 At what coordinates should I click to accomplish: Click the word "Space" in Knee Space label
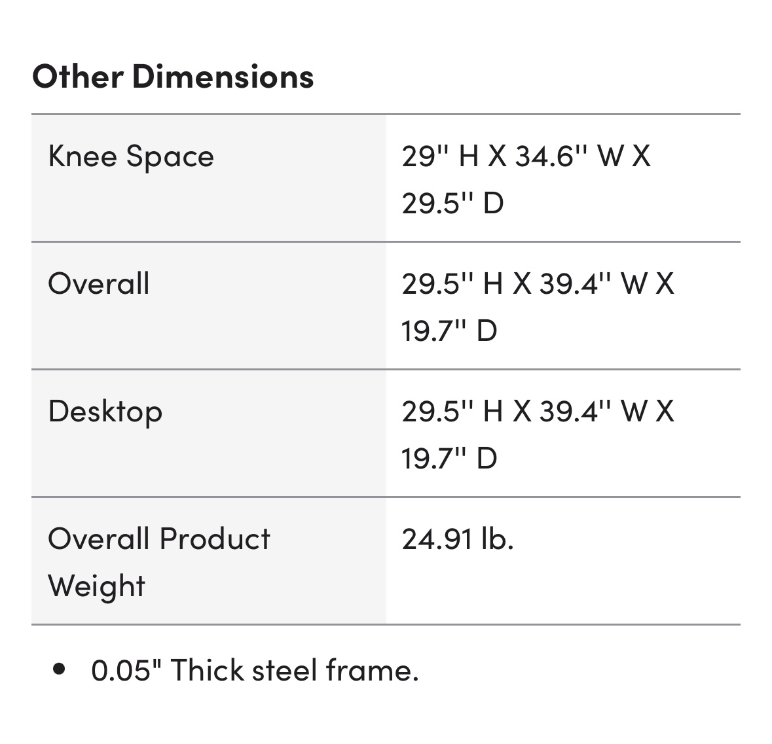coord(170,157)
